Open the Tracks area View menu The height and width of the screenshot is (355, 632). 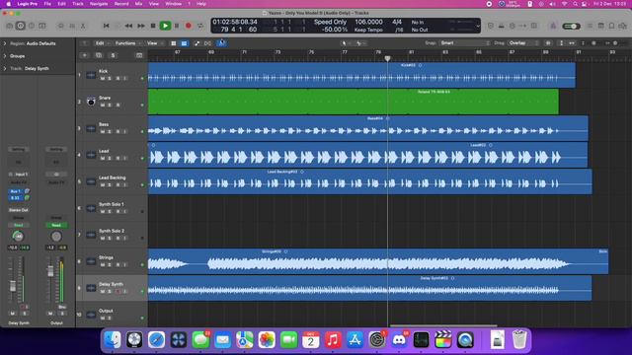click(x=154, y=43)
